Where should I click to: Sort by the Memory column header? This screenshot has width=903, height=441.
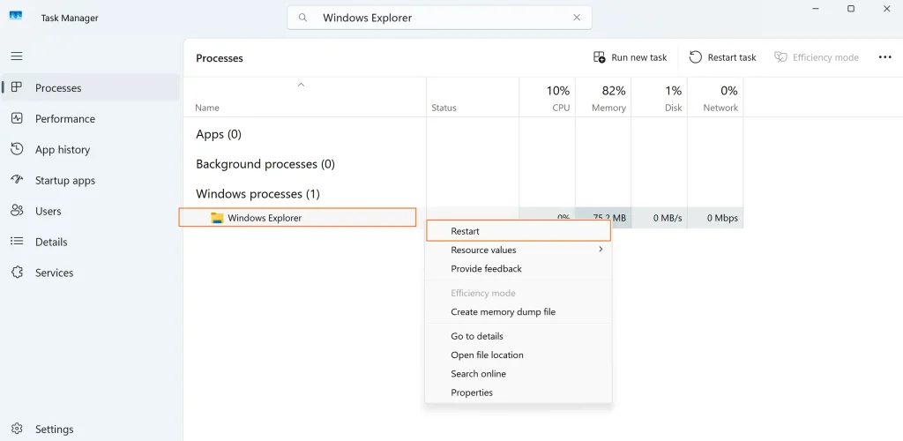[x=603, y=97]
